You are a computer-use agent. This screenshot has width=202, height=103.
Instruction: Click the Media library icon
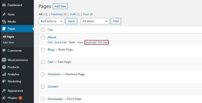pyautogui.click(x=4, y=22)
